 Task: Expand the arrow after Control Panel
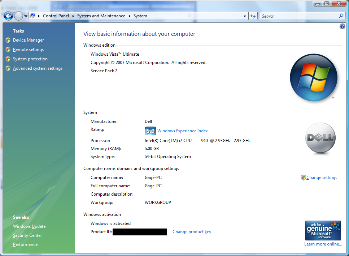(73, 16)
